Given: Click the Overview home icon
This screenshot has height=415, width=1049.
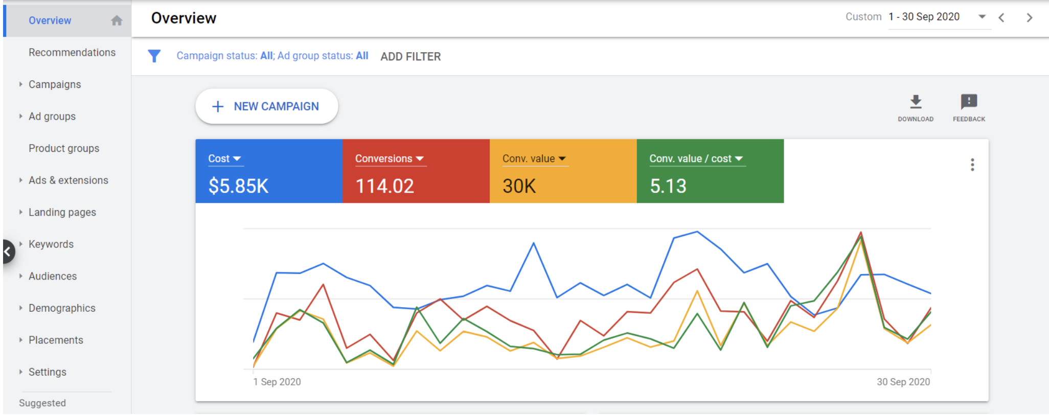Looking at the screenshot, I should 117,20.
